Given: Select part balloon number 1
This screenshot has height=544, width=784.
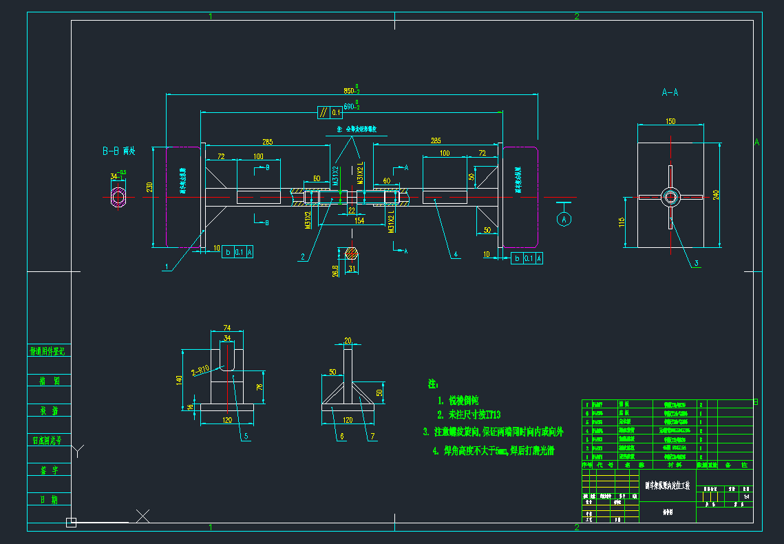Looking at the screenshot, I should [x=166, y=266].
